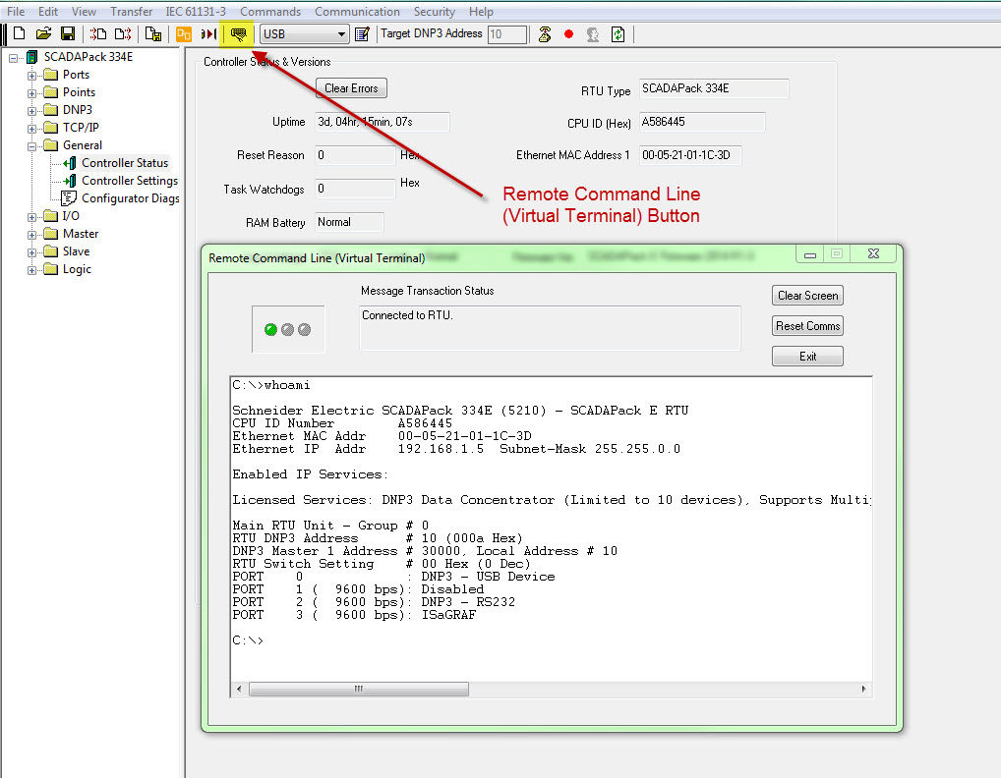Click the red circle record toolbar icon
The width and height of the screenshot is (1001, 778).
tap(568, 33)
